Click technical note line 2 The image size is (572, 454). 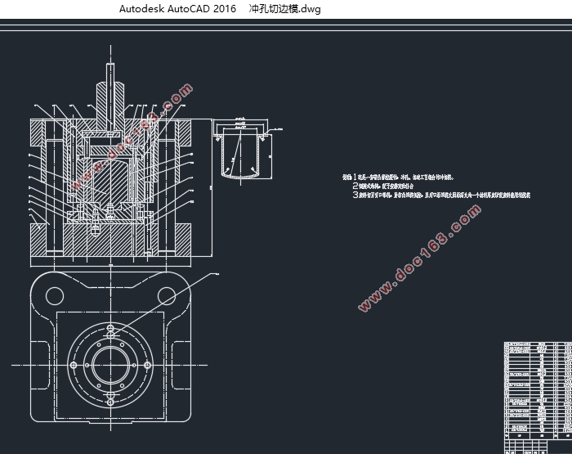point(382,186)
